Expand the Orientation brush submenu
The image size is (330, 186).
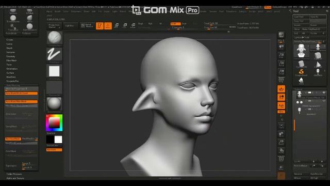pos(12,69)
